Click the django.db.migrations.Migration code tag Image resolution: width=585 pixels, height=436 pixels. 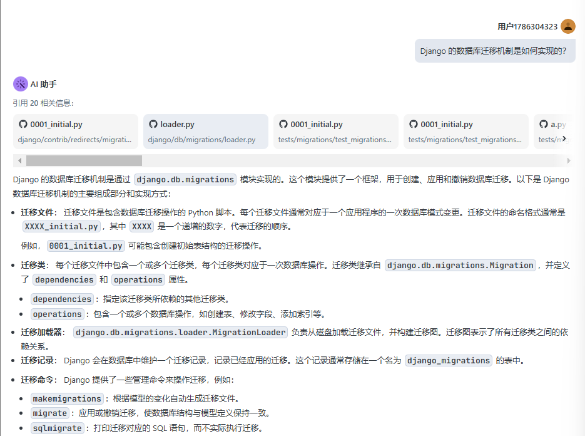(x=460, y=265)
